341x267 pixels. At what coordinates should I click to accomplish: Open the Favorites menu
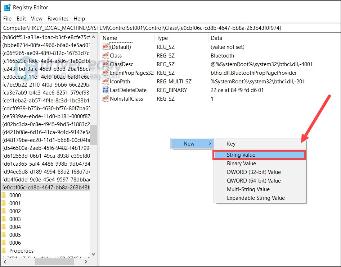point(58,18)
